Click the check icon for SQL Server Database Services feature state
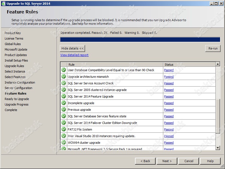The width and height of the screenshot is (225, 169). coord(64,116)
